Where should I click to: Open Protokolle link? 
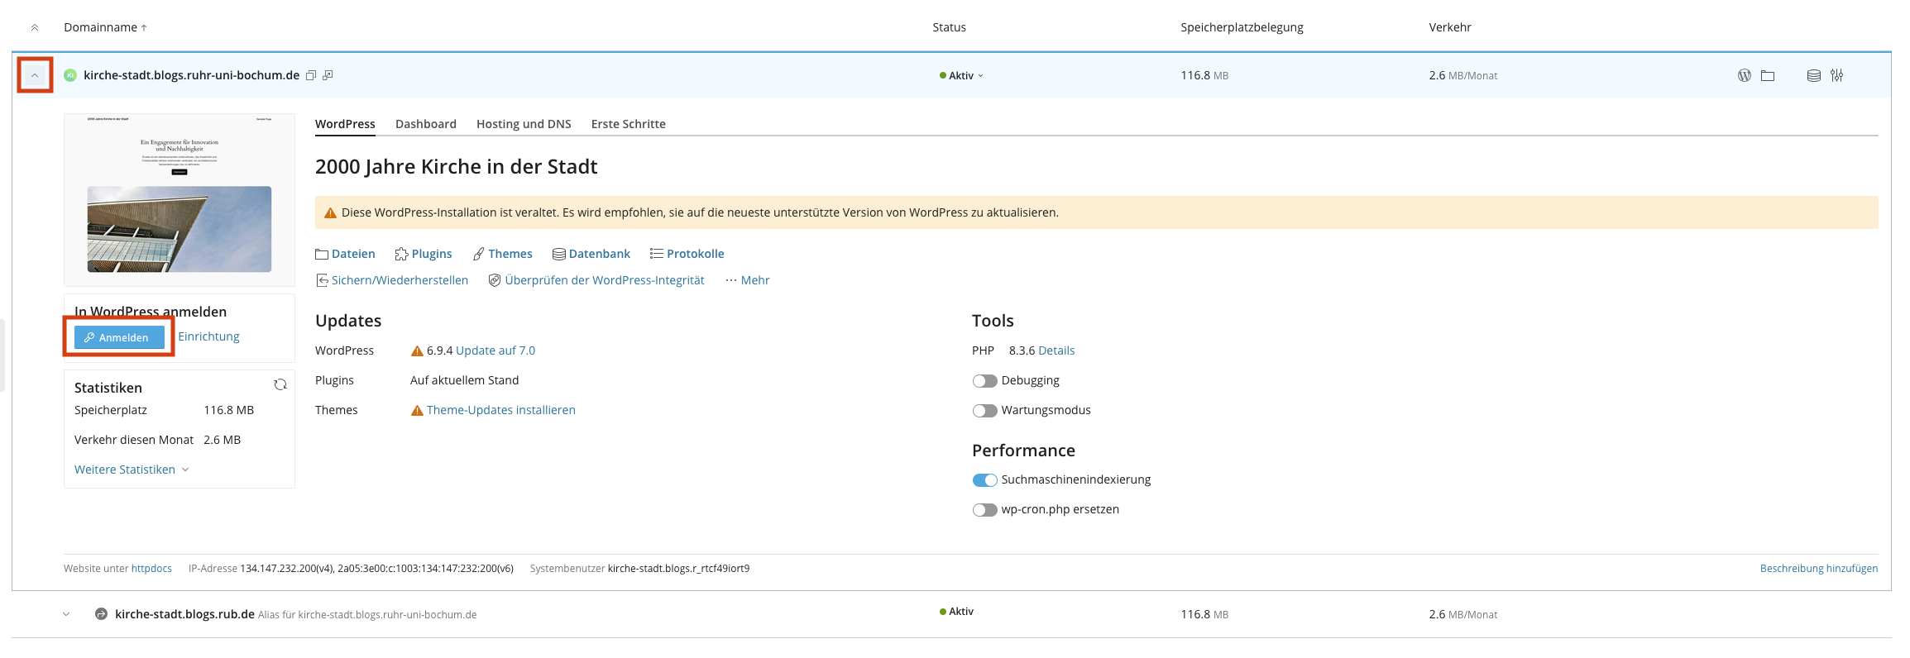click(687, 254)
